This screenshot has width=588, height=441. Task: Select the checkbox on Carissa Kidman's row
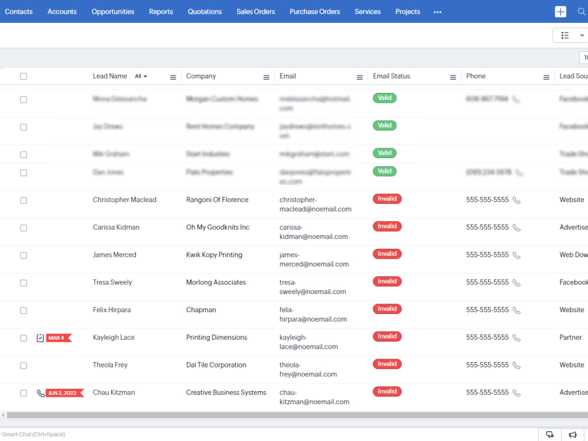pos(24,228)
